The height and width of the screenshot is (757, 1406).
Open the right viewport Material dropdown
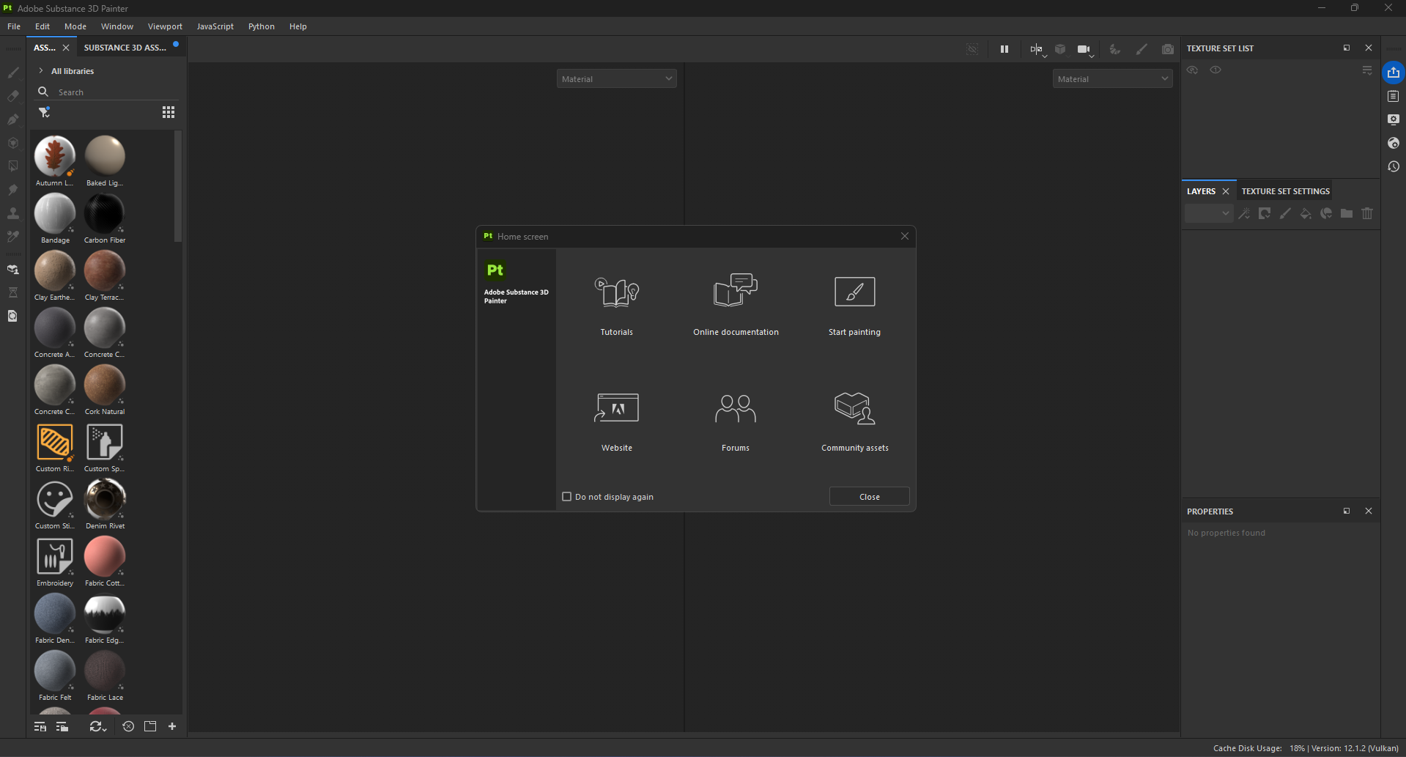click(1112, 78)
